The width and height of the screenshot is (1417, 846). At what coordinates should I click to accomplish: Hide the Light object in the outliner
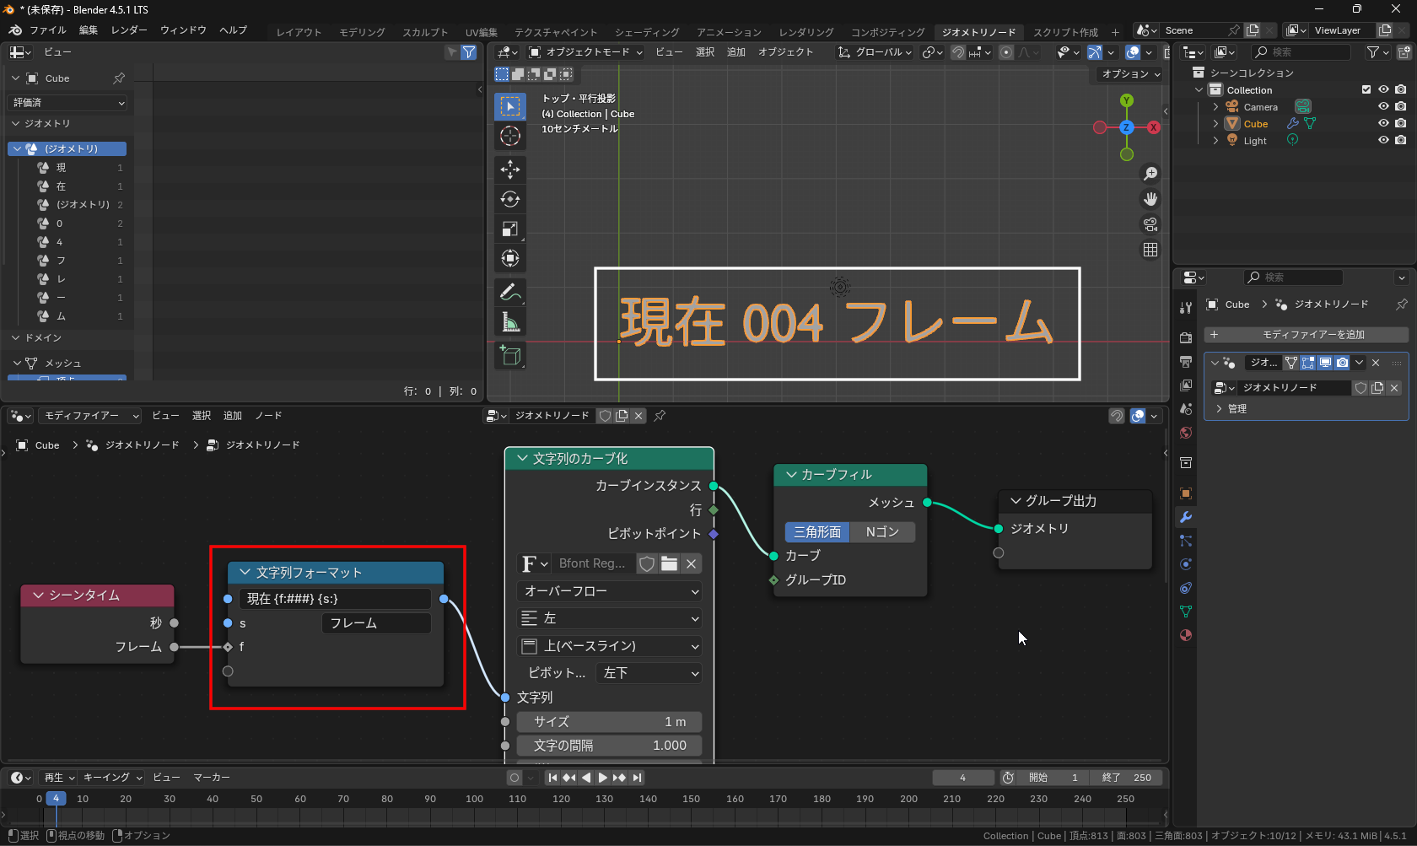[x=1382, y=140]
